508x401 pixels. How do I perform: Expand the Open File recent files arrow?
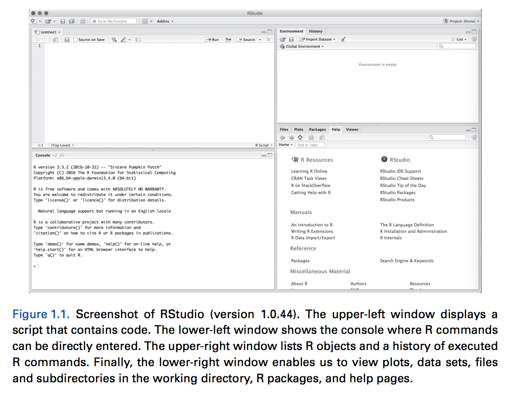[x=55, y=22]
